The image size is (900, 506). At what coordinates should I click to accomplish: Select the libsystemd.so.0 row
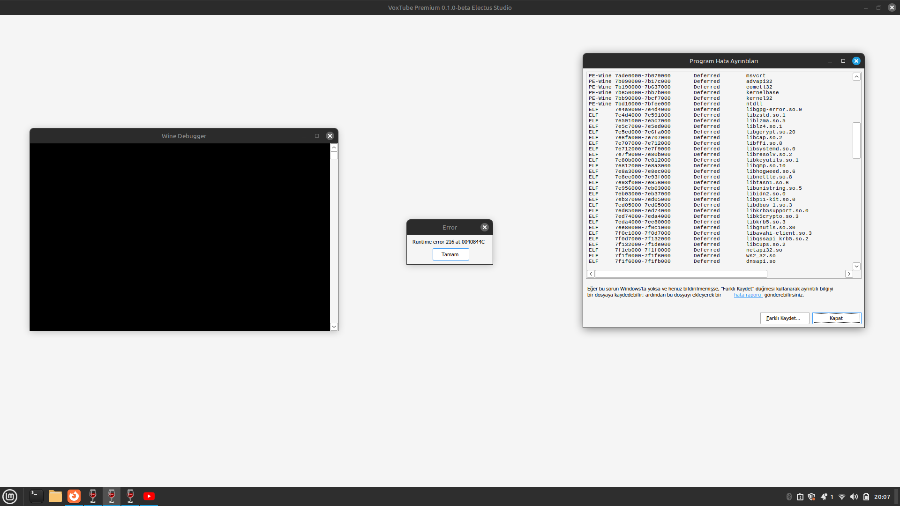coord(692,149)
